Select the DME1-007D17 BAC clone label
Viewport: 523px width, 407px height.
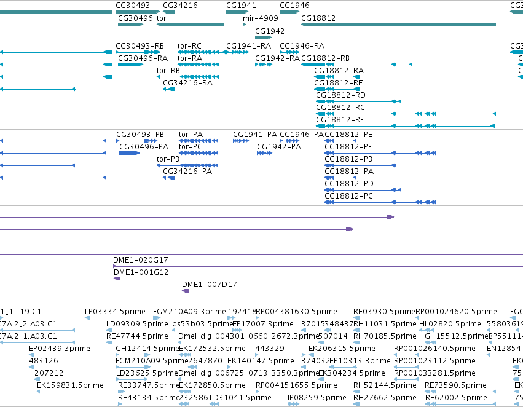[210, 285]
